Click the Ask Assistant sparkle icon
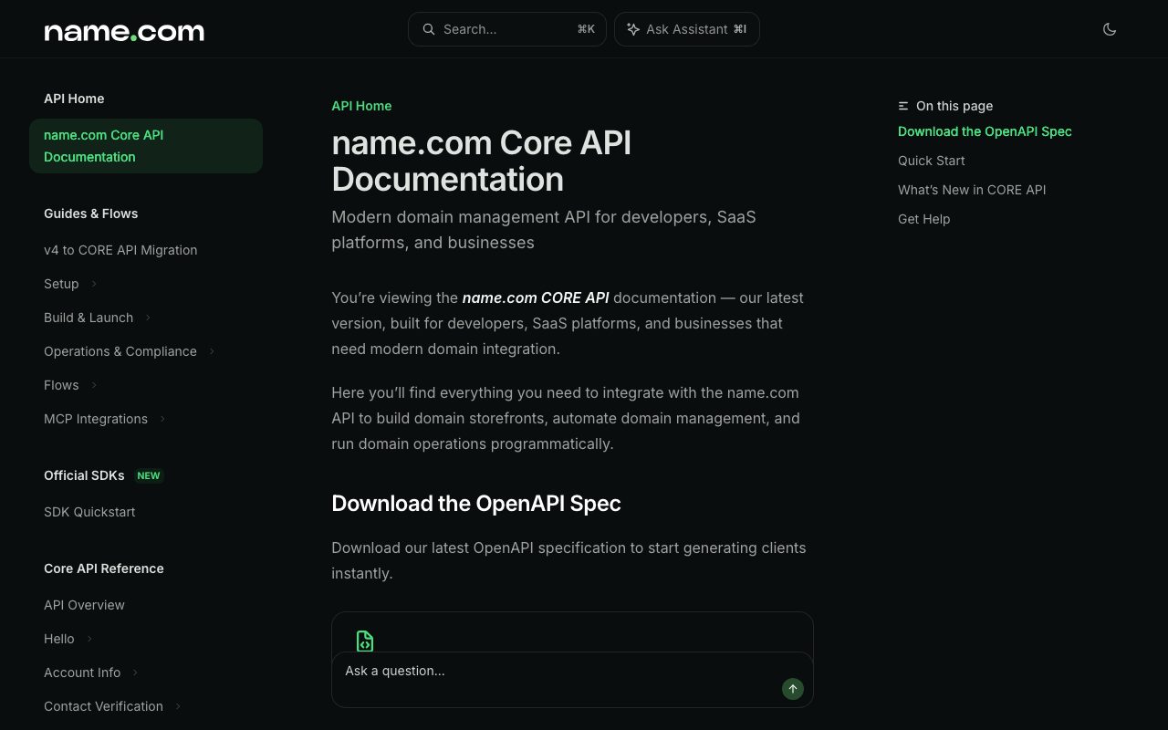This screenshot has width=1168, height=730. (x=633, y=29)
